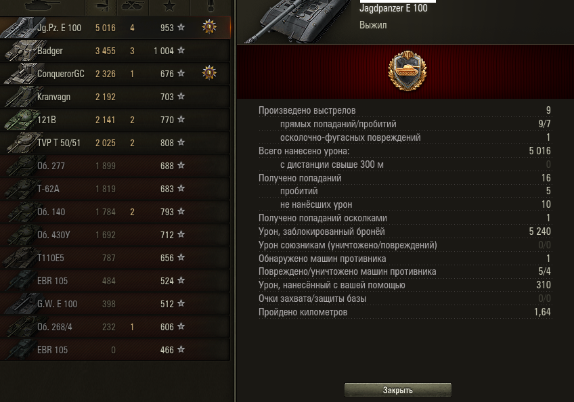This screenshot has height=402, width=574.
Task: Click the Об. 268/4 tank thumbnail
Action: point(20,327)
